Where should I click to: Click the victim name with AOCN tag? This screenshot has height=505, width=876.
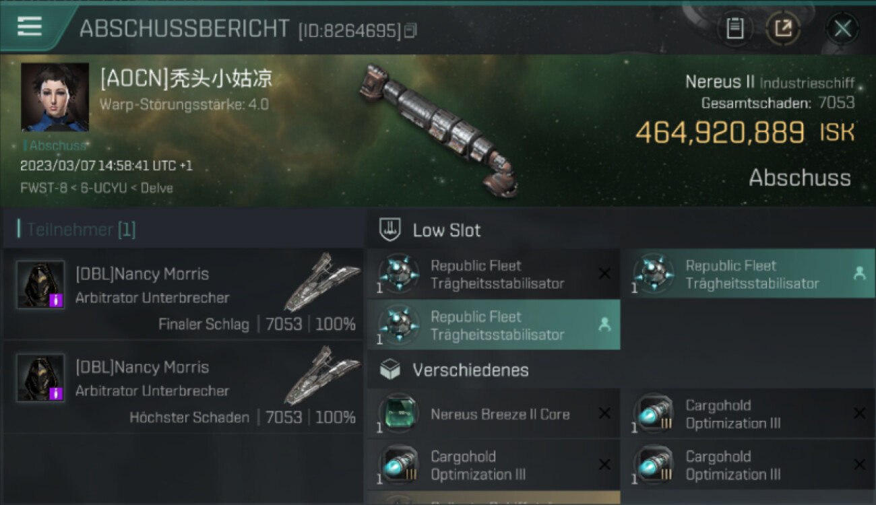186,79
